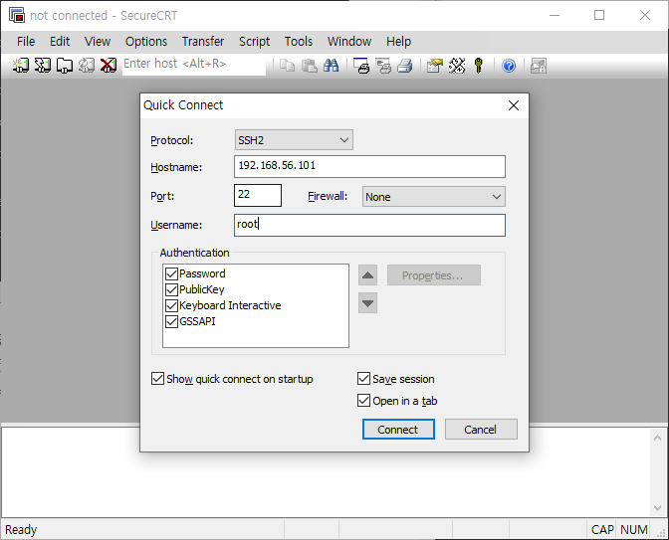
Task: Click the Protocol label
Action: (172, 140)
